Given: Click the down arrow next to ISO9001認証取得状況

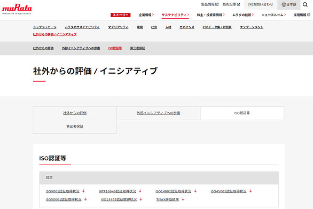Looking at the screenshot, I should coord(83,191).
